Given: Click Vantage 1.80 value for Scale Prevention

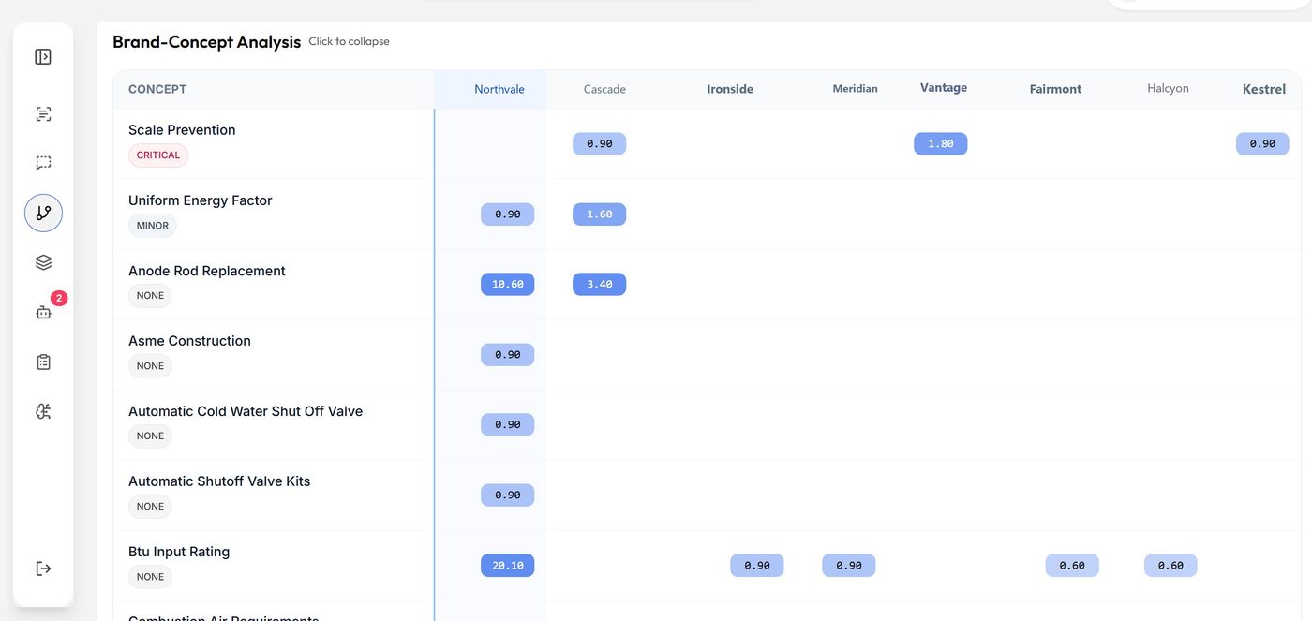Looking at the screenshot, I should click(x=941, y=144).
